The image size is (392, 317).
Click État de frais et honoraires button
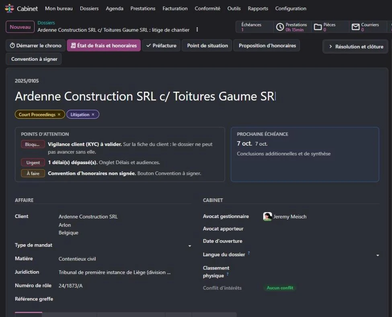(104, 45)
